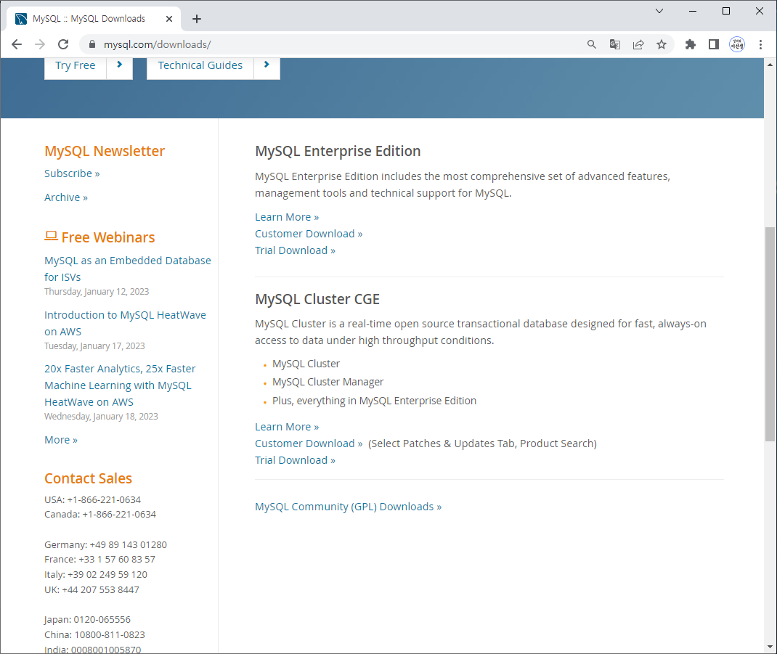Click Enterprise Edition Customer Download link
Viewport: 777px width, 654px height.
pos(309,234)
